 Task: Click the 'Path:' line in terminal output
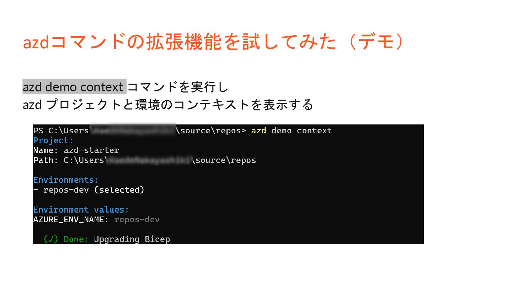145,160
